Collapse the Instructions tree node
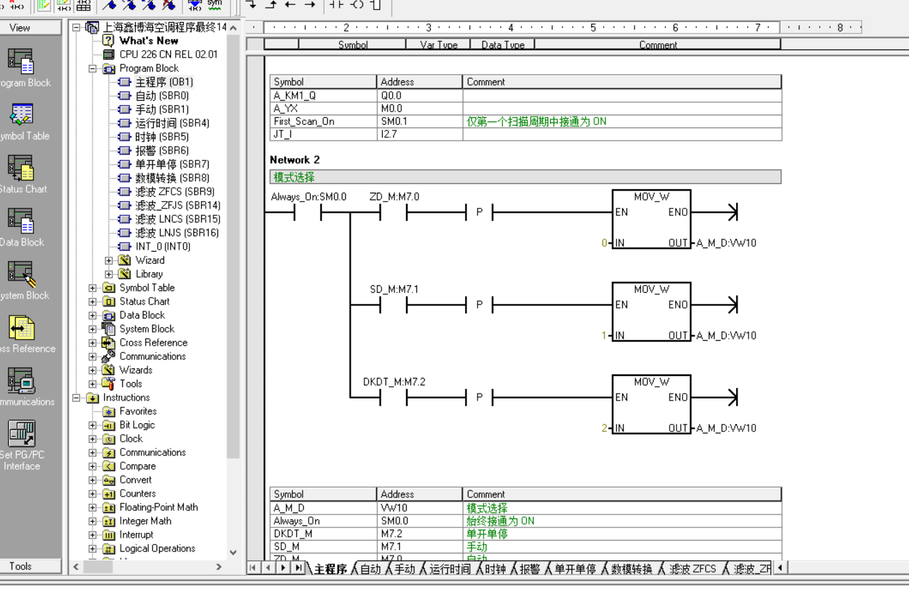 coord(76,398)
